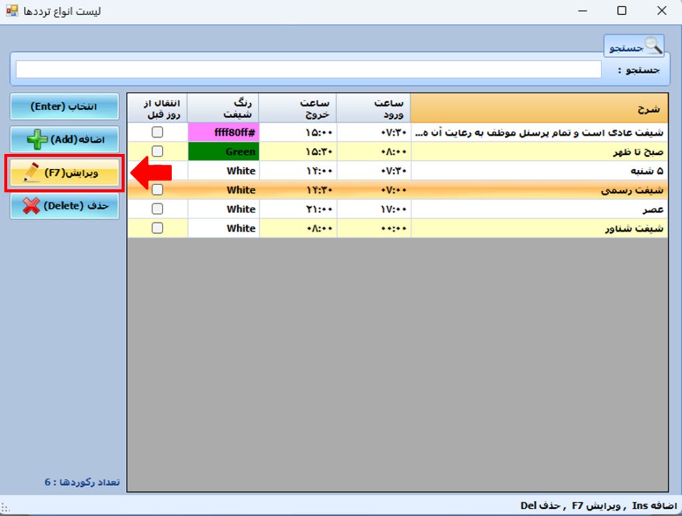
Task: Select the pink #ffff80ff color cell
Action: 223,132
